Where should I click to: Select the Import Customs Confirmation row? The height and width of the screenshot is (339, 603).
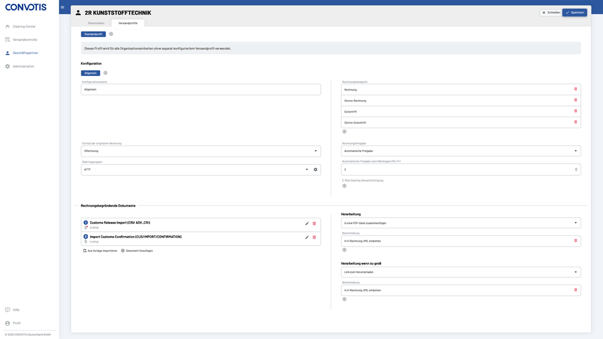coord(201,239)
